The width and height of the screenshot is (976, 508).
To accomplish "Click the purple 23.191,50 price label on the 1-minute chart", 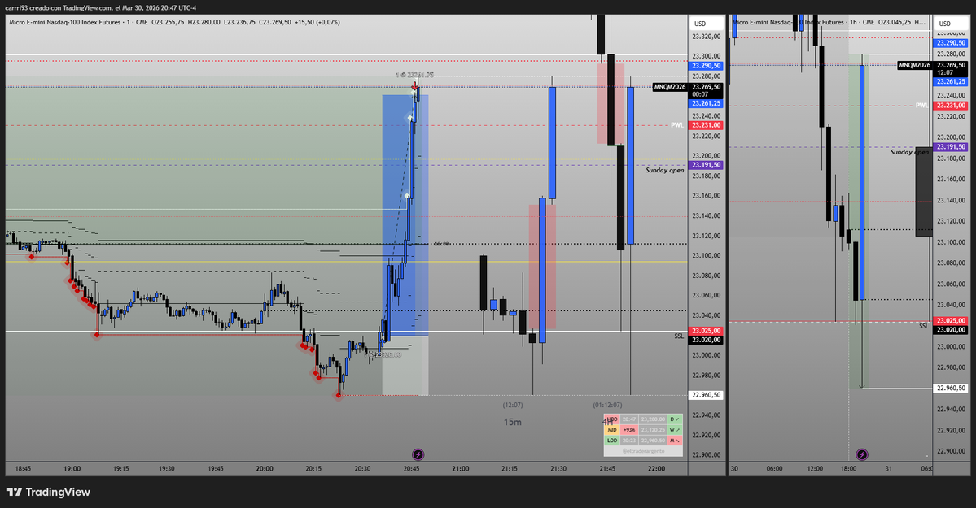I will coord(706,165).
